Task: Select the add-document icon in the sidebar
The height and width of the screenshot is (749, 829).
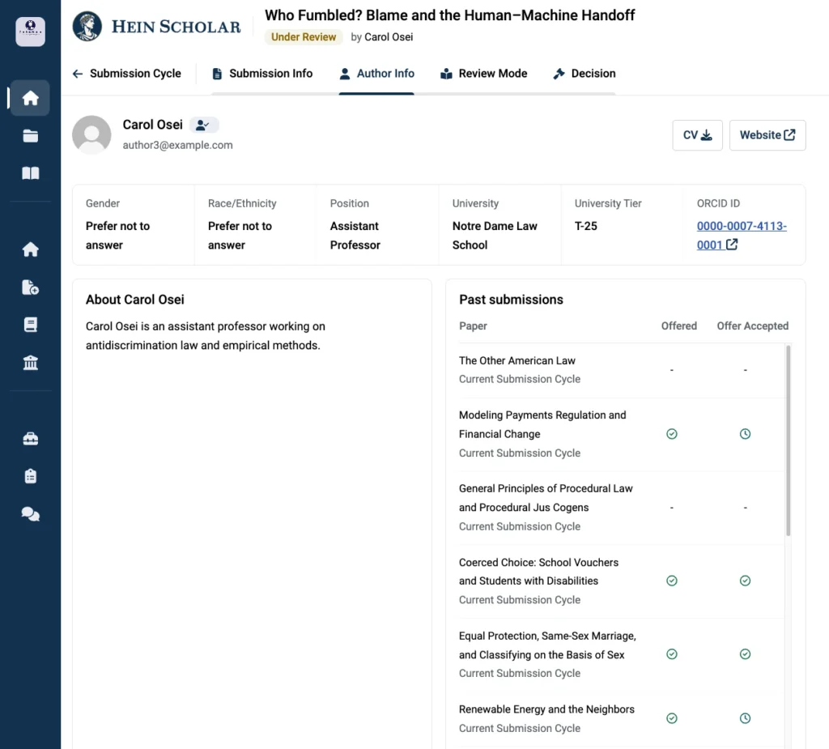Action: point(30,287)
